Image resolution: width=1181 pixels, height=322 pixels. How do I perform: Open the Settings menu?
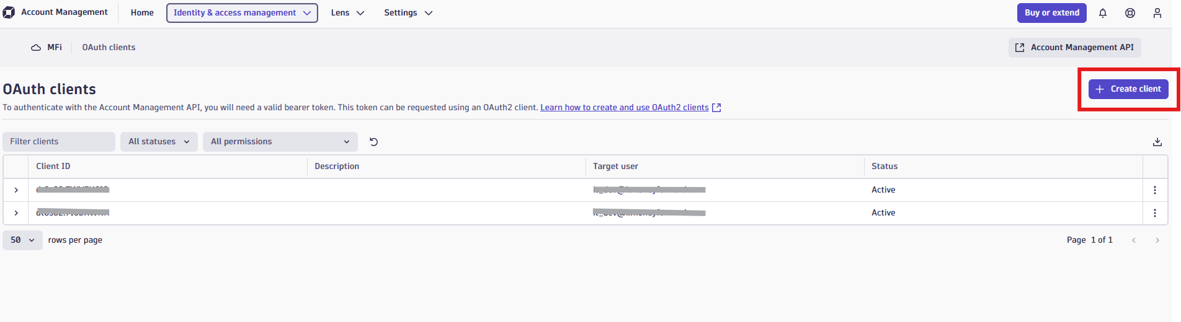[x=408, y=13]
